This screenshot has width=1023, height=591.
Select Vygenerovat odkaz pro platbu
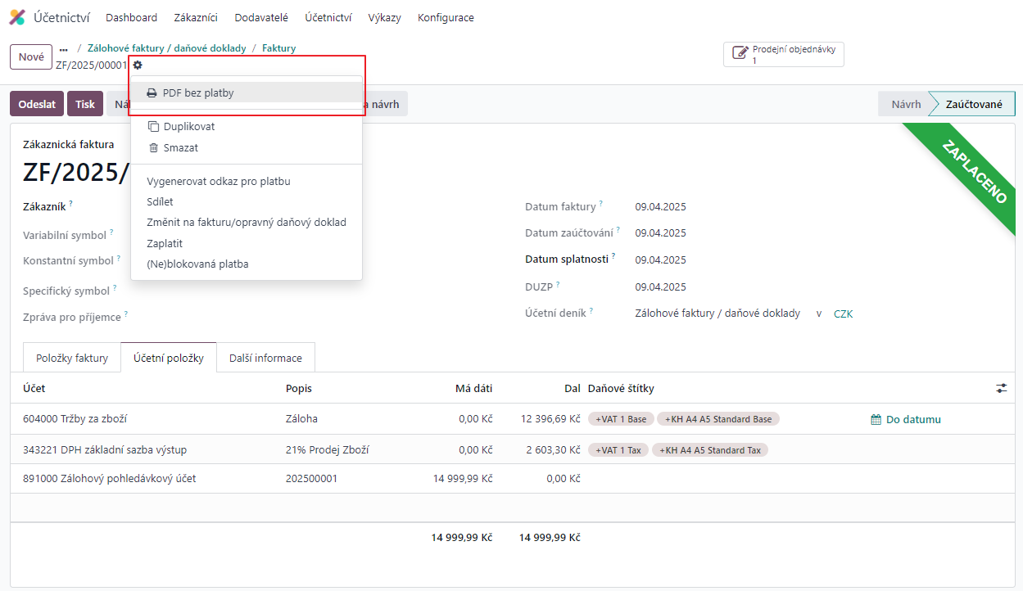click(x=219, y=182)
